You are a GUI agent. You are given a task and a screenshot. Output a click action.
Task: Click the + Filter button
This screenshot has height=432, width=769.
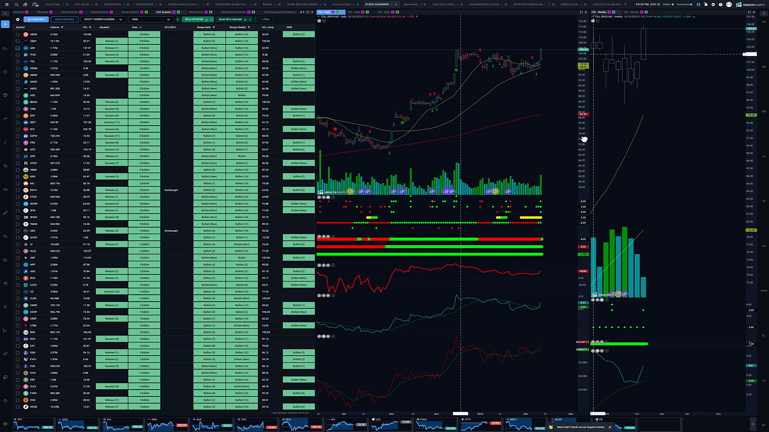click(266, 19)
